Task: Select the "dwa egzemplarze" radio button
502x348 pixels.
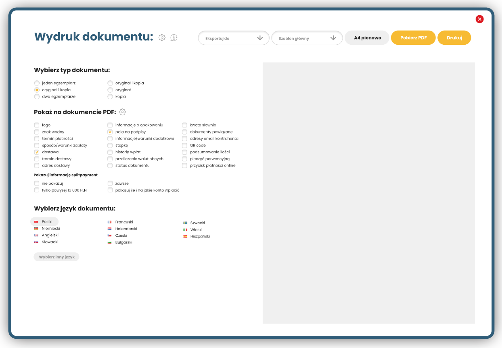Action: (x=36, y=96)
